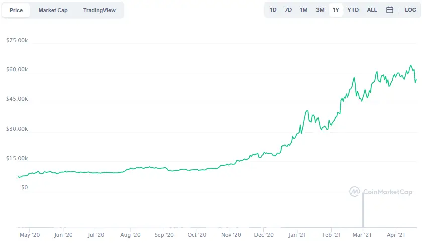Select the 3M time range
422x248 pixels.
(320, 10)
